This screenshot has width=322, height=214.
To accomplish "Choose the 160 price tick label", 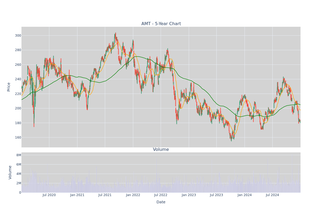I will 18,137.
